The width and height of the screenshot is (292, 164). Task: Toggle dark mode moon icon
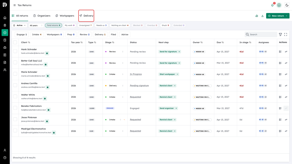[287, 5]
